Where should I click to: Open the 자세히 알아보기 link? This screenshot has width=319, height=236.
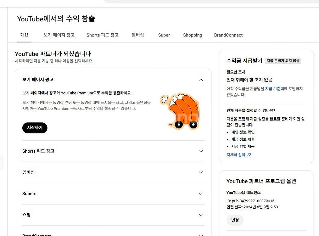[x=239, y=155]
